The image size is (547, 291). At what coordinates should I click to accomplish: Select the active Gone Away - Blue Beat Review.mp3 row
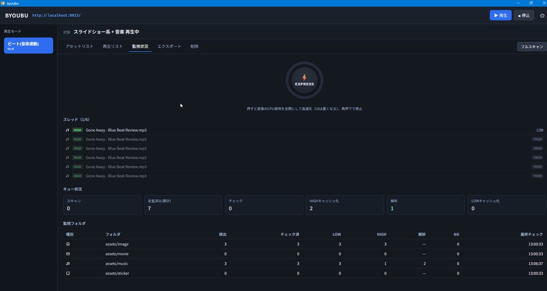pyautogui.click(x=304, y=130)
